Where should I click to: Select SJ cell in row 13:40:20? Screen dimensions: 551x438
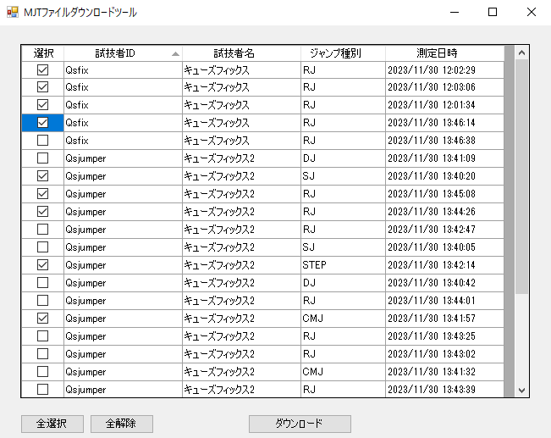343,176
